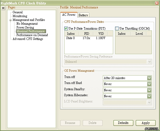The height and width of the screenshot is (131, 160).
Task: Expand the System Hibernates dropdown
Action: coord(149,96)
